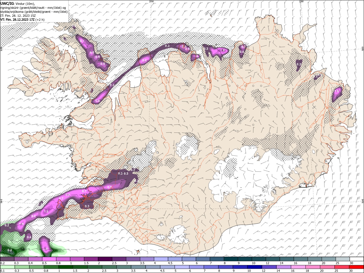The image size is (364, 273).
Task: Select the darkest purple upper-scale swatch between 2 and 2.5
Action: [x=105, y=259]
